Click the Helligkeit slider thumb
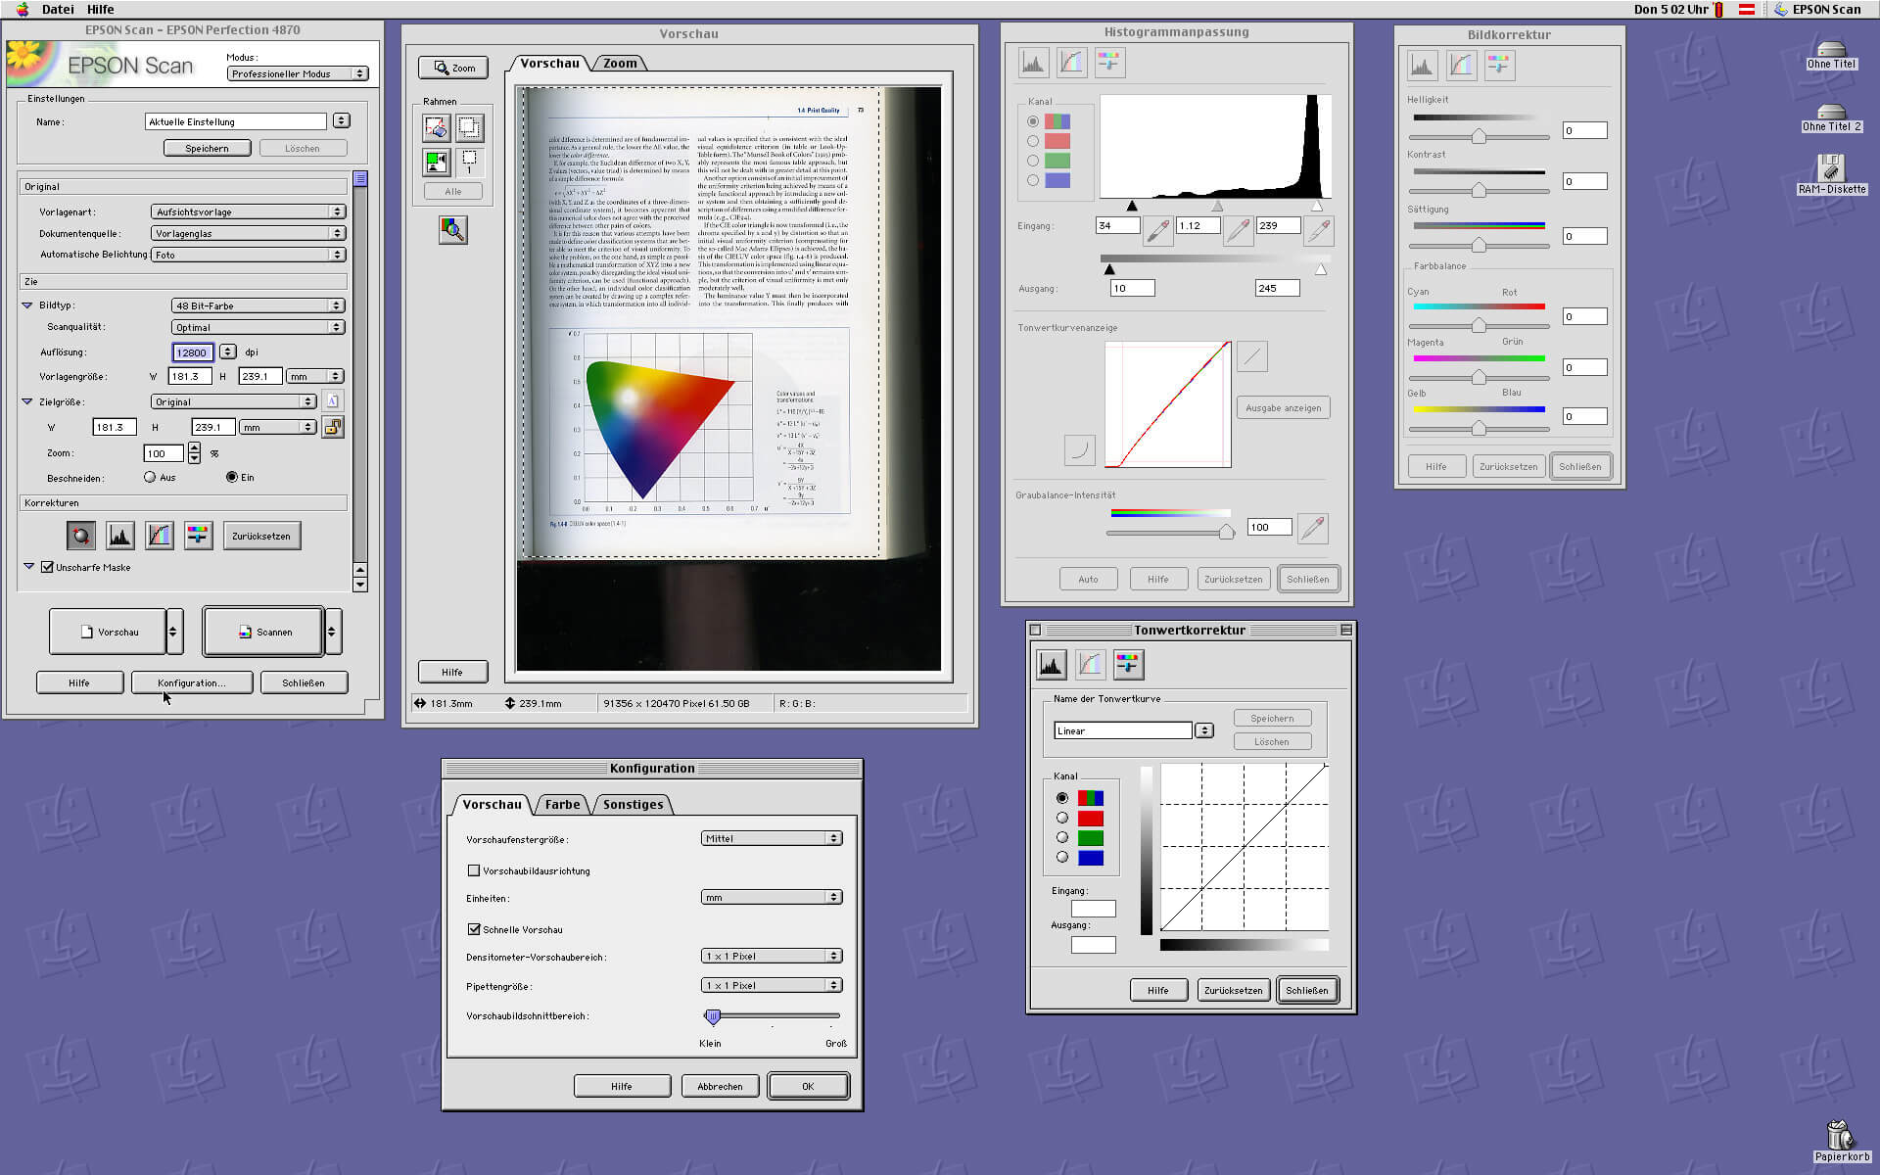This screenshot has width=1880, height=1175. 1479,136
